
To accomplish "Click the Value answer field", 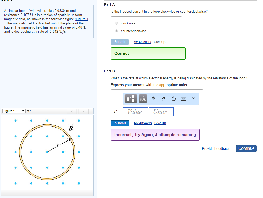I will pos(135,111).
